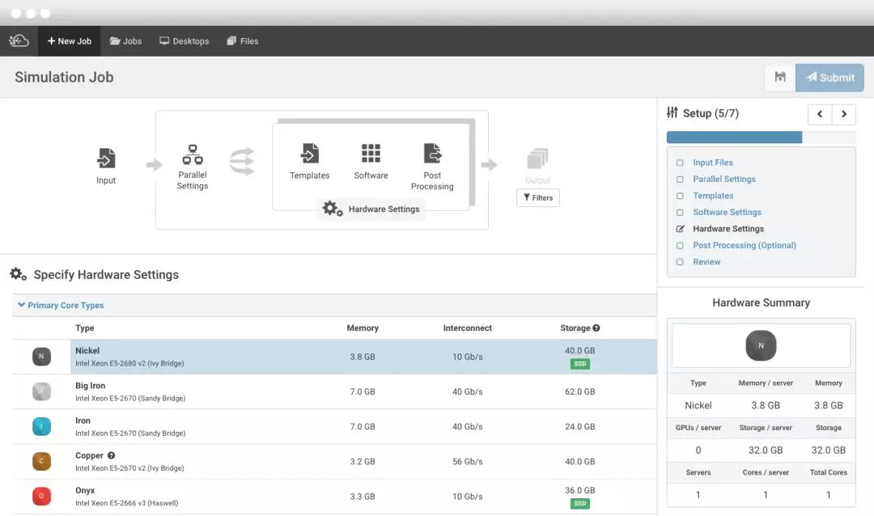Switch to the Desktops tab
The image size is (874, 516).
pos(185,41)
